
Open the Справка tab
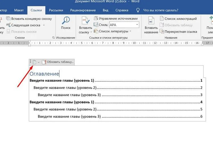click(122, 10)
